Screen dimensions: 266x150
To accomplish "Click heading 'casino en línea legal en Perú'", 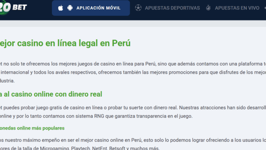I will click(x=74, y=43).
